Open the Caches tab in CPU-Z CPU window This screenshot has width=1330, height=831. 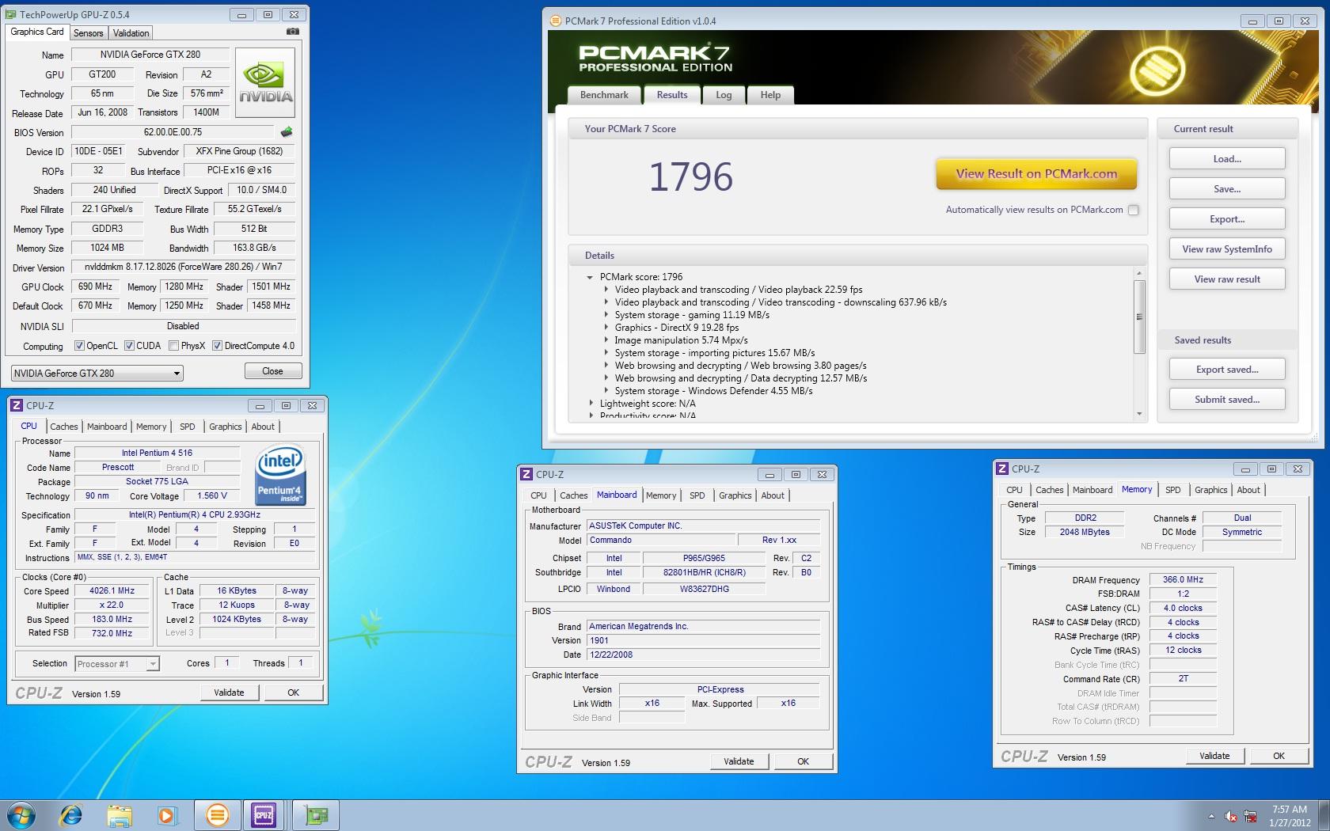click(64, 427)
